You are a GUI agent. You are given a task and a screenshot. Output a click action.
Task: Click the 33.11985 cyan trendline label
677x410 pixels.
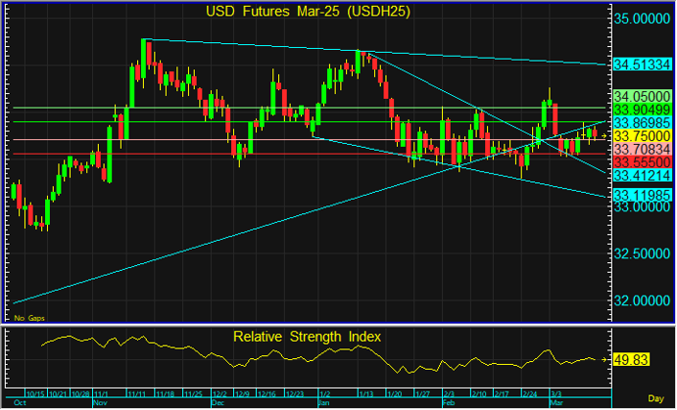pyautogui.click(x=643, y=195)
